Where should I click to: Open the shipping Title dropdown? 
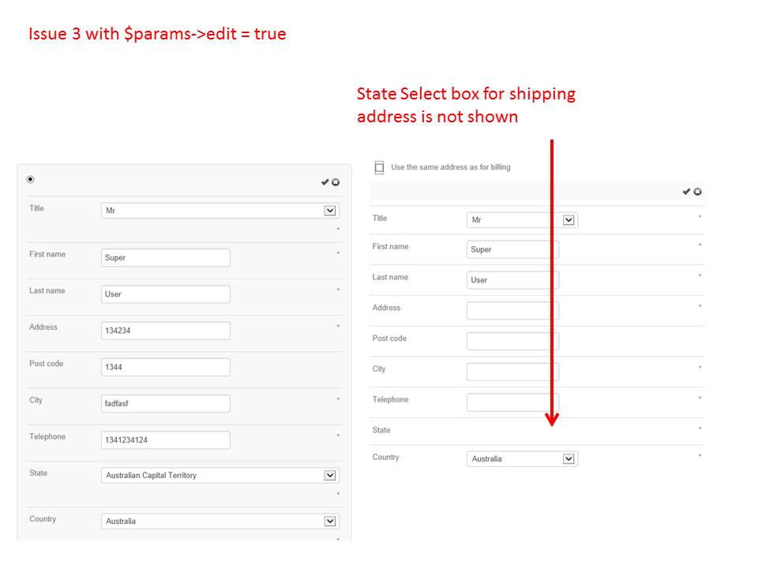[522, 220]
